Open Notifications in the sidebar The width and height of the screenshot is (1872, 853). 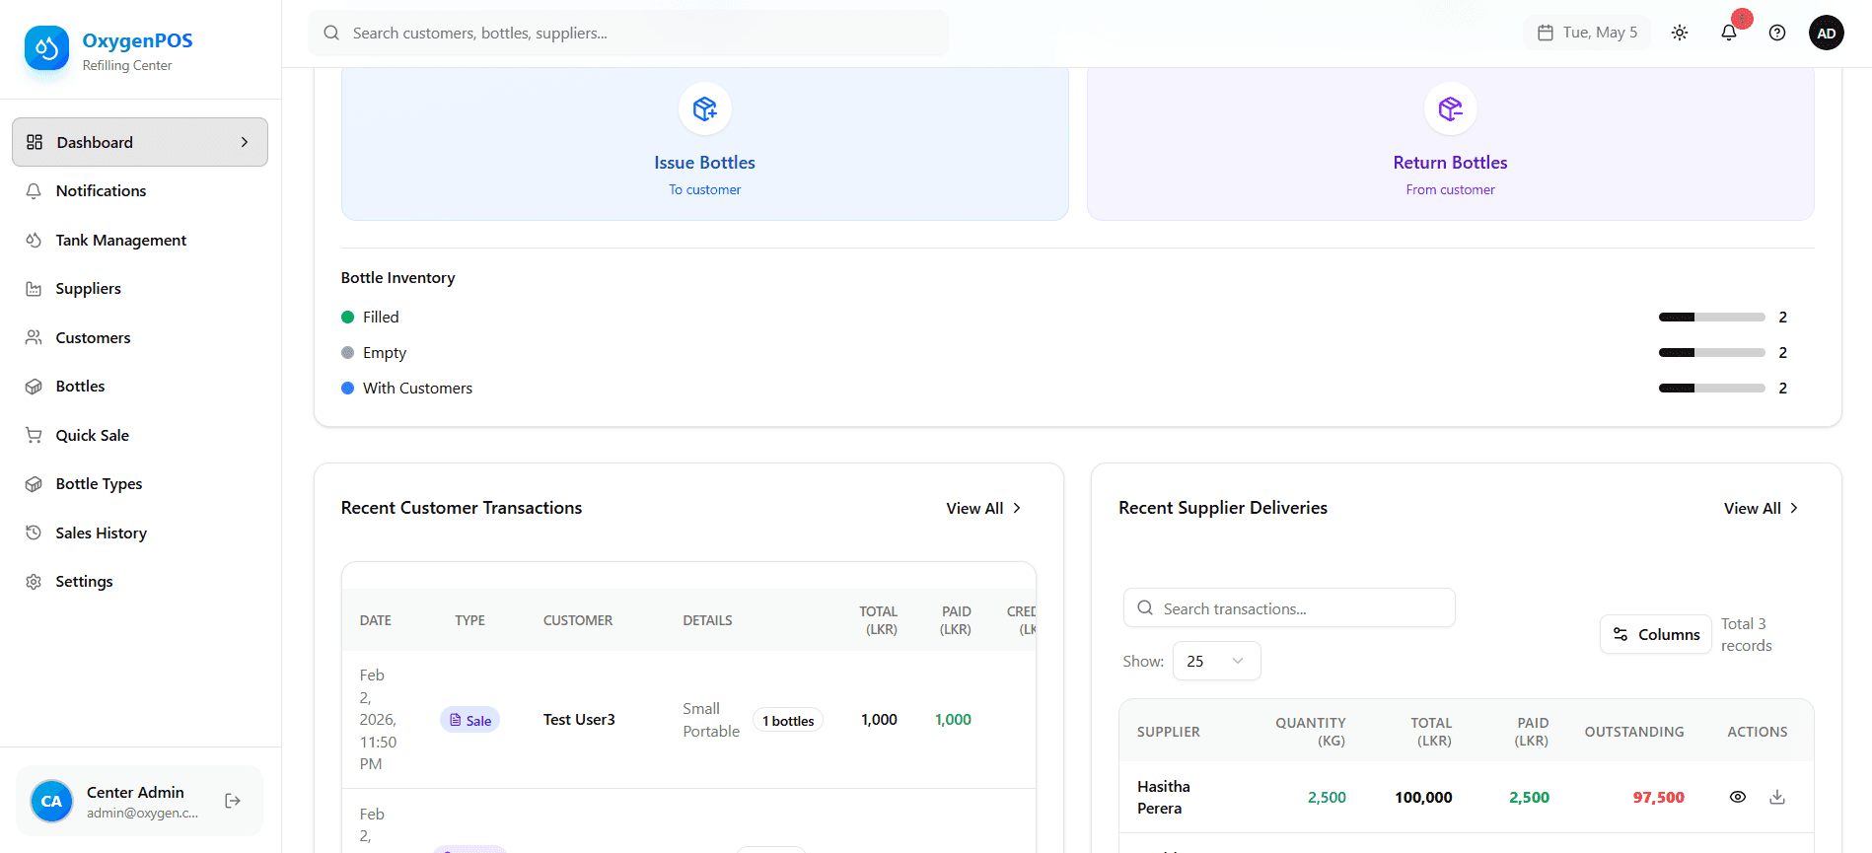140,191
